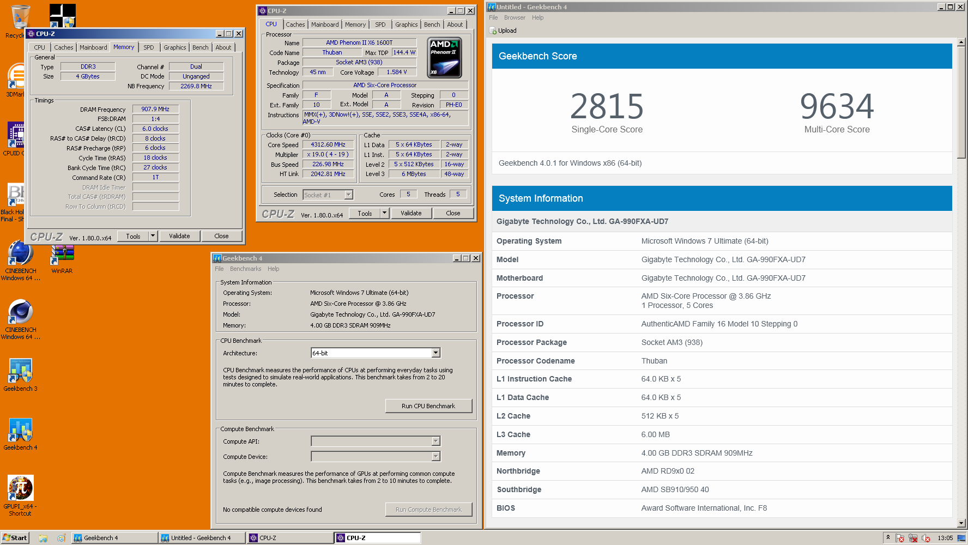Open Help menu in Geekbench 4 dialog
The height and width of the screenshot is (545, 968).
[x=273, y=269]
